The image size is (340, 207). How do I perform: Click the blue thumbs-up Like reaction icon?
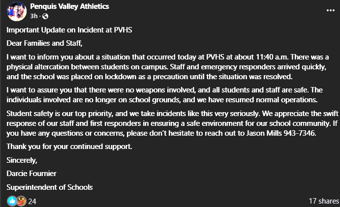coord(11,201)
